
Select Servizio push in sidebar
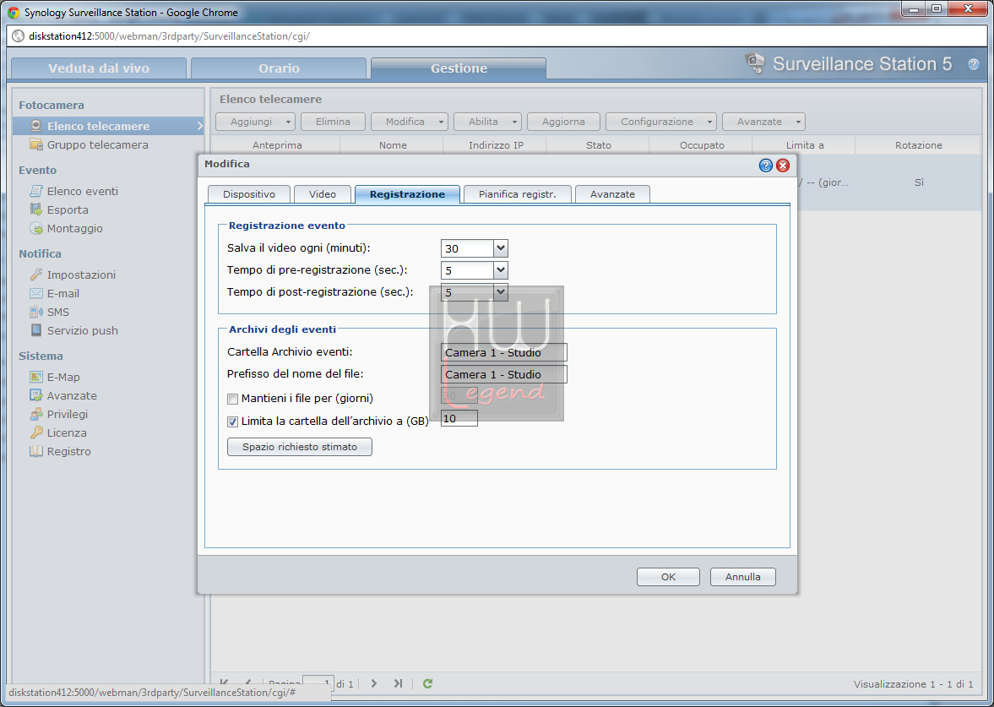tap(83, 330)
